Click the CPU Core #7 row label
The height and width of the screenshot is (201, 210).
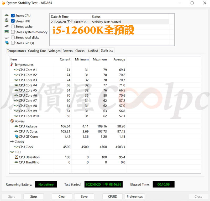[28, 100]
